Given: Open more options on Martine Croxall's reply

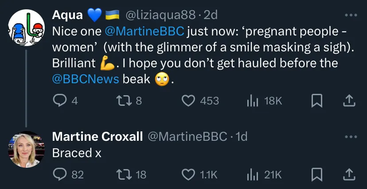Looking at the screenshot, I should pos(351,136).
